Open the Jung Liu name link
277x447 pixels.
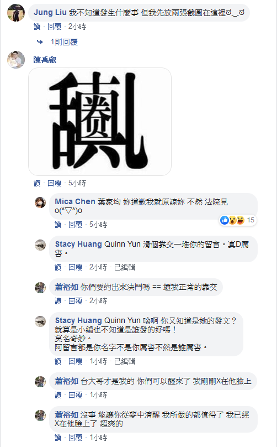[50, 12]
